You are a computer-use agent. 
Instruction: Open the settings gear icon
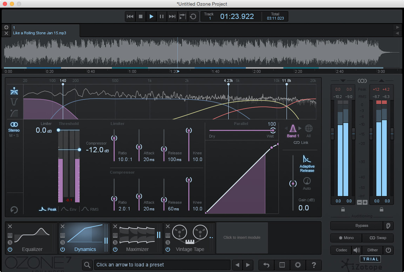click(298, 265)
